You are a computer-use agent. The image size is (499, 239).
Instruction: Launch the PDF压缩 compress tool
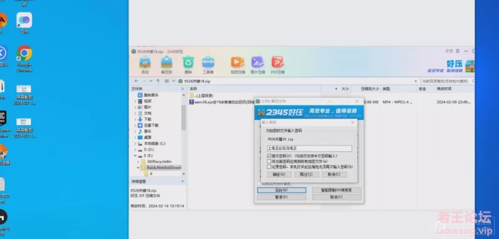[x=278, y=65]
